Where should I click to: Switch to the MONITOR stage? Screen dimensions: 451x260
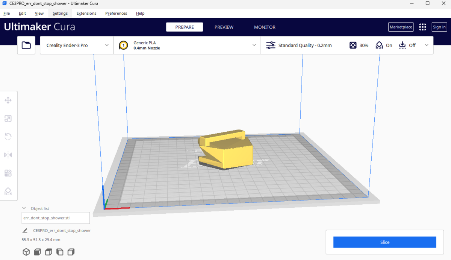[265, 27]
